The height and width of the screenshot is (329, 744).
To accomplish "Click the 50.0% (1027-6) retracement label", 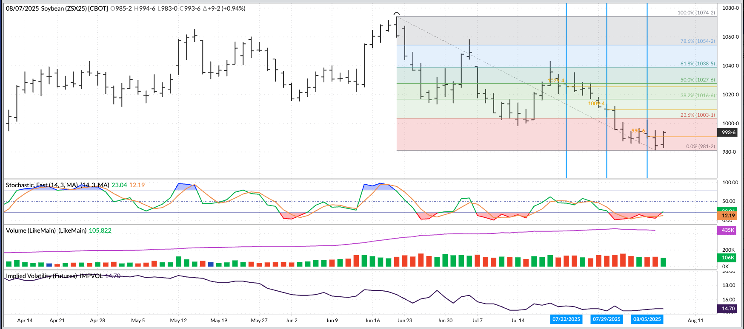I will (x=697, y=80).
